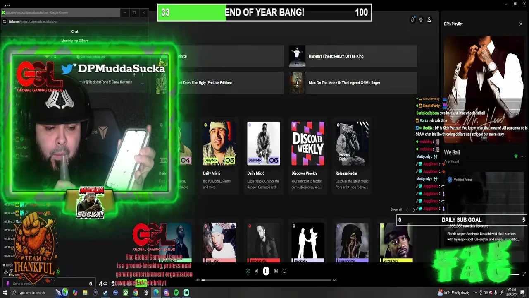Open Man On The Moon II album tile

pos(353,83)
